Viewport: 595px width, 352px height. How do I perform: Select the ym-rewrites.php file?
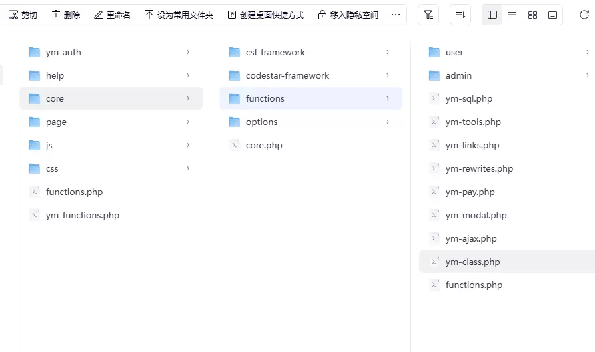click(507, 168)
